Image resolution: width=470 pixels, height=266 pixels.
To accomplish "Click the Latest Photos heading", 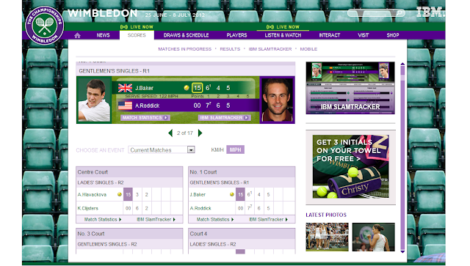I will 326,215.
